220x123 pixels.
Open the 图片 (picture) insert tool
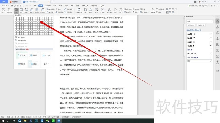pos(21,11)
